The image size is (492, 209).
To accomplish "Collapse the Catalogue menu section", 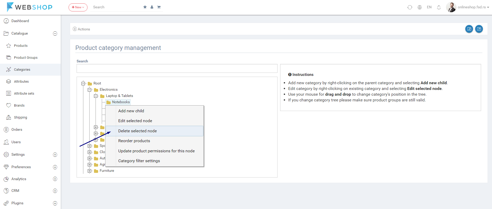I will point(55,34).
